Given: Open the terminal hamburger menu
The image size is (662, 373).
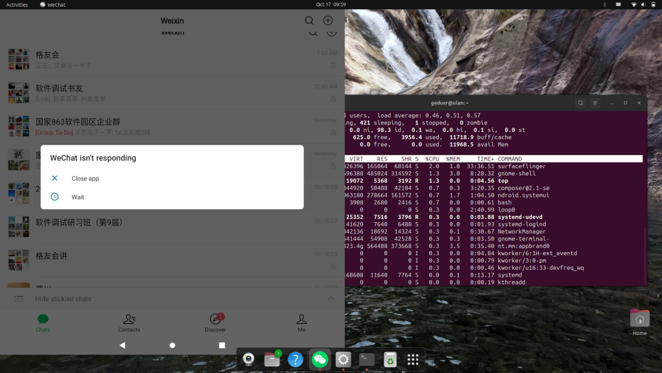Looking at the screenshot, I should click(x=595, y=102).
